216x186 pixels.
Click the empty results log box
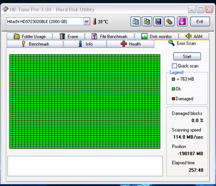pos(85,166)
